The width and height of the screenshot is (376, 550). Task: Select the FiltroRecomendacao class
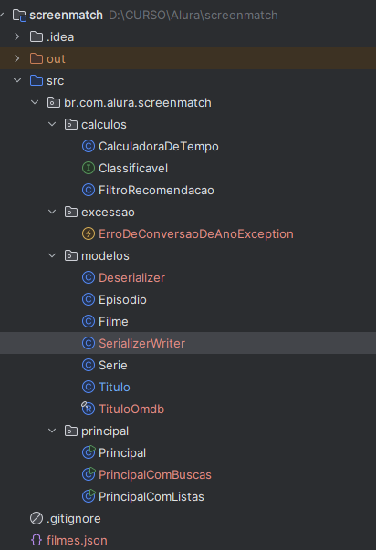click(156, 190)
